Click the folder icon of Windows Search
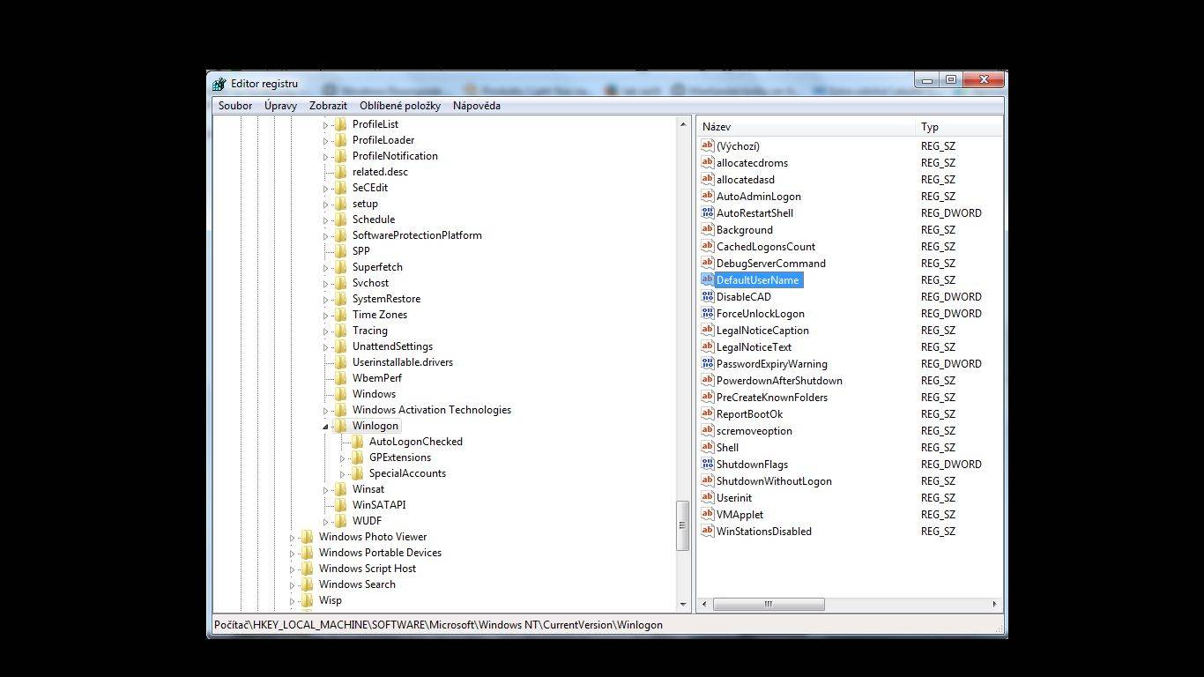1204x677 pixels. click(x=307, y=584)
